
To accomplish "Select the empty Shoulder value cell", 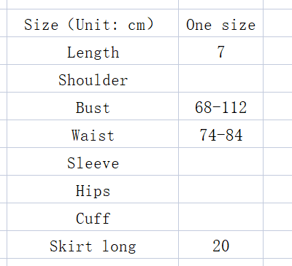I will 220,79.
